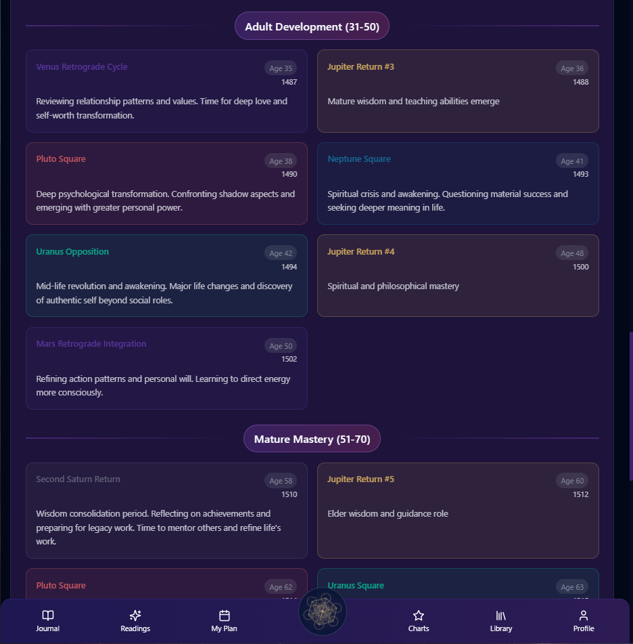The image size is (633, 644).
Task: Click the Neptune Square title
Action: pyautogui.click(x=359, y=159)
